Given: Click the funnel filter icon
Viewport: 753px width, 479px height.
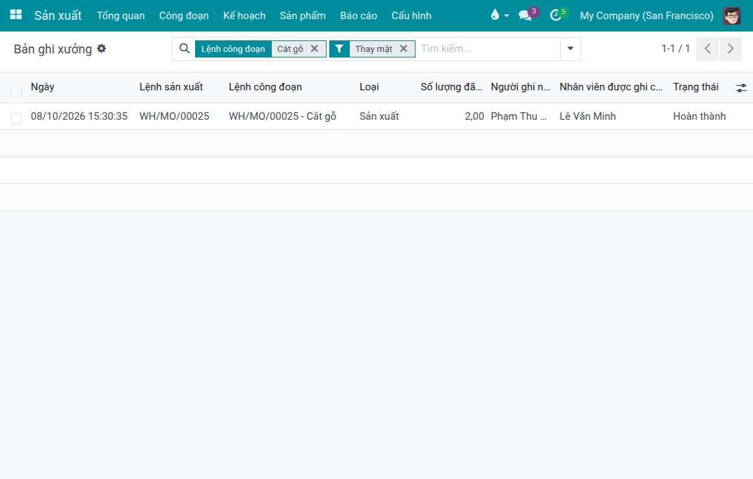Looking at the screenshot, I should pos(339,49).
